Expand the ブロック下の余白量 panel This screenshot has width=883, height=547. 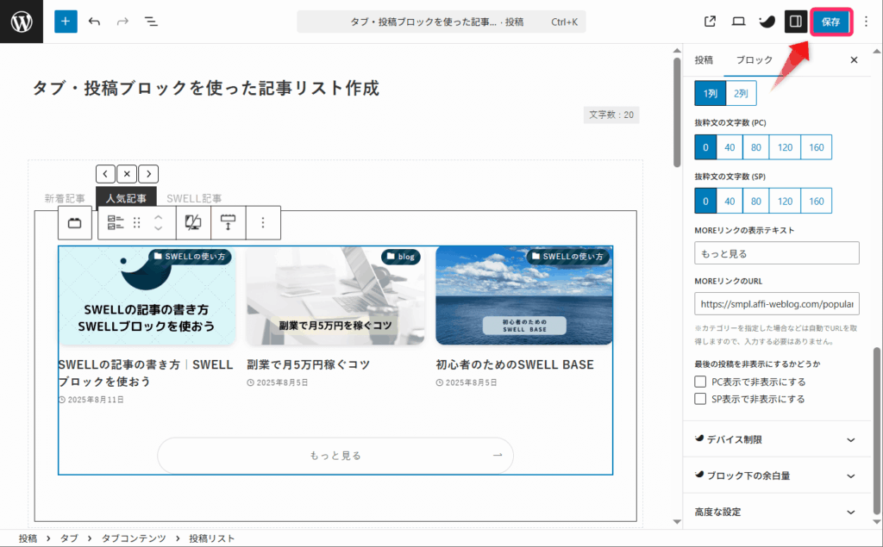[777, 476]
